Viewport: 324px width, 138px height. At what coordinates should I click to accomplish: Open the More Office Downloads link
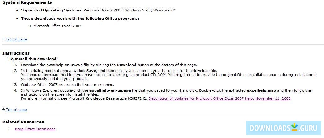[35, 129]
